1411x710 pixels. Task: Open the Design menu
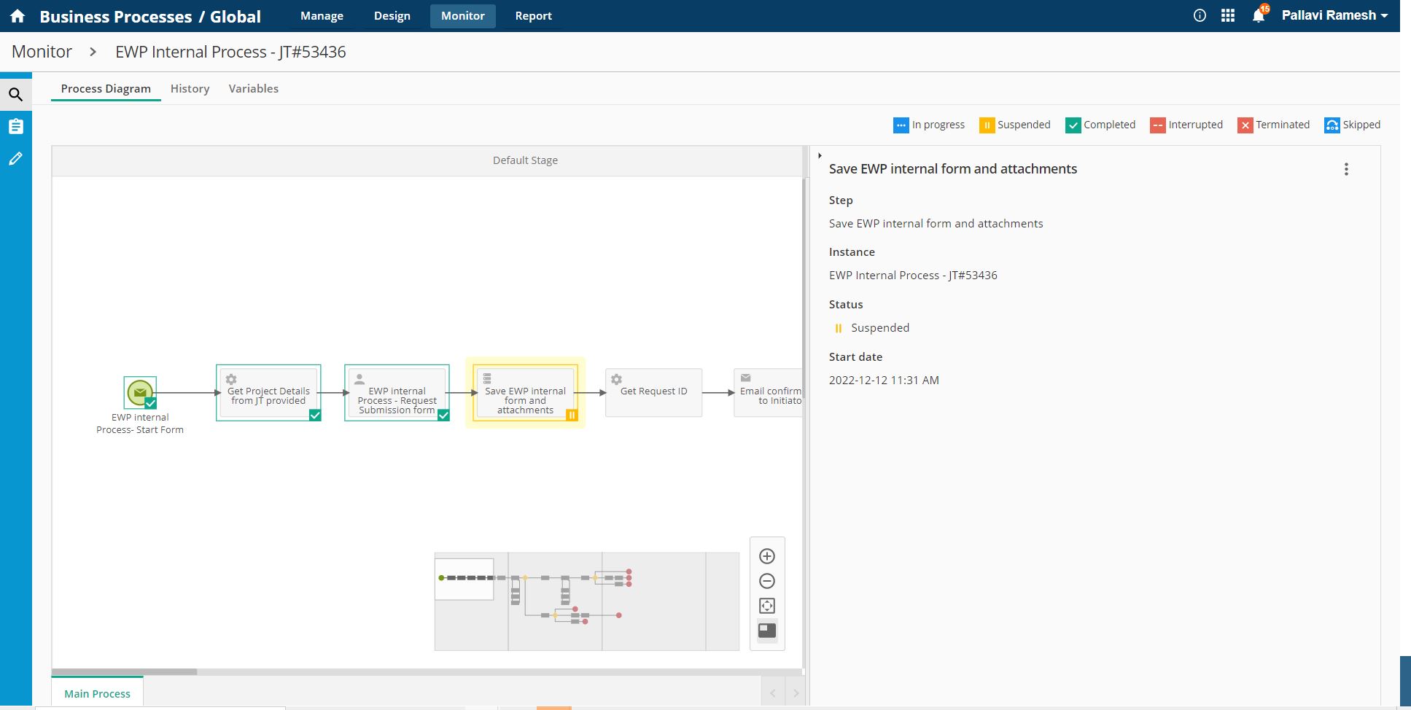coord(392,16)
